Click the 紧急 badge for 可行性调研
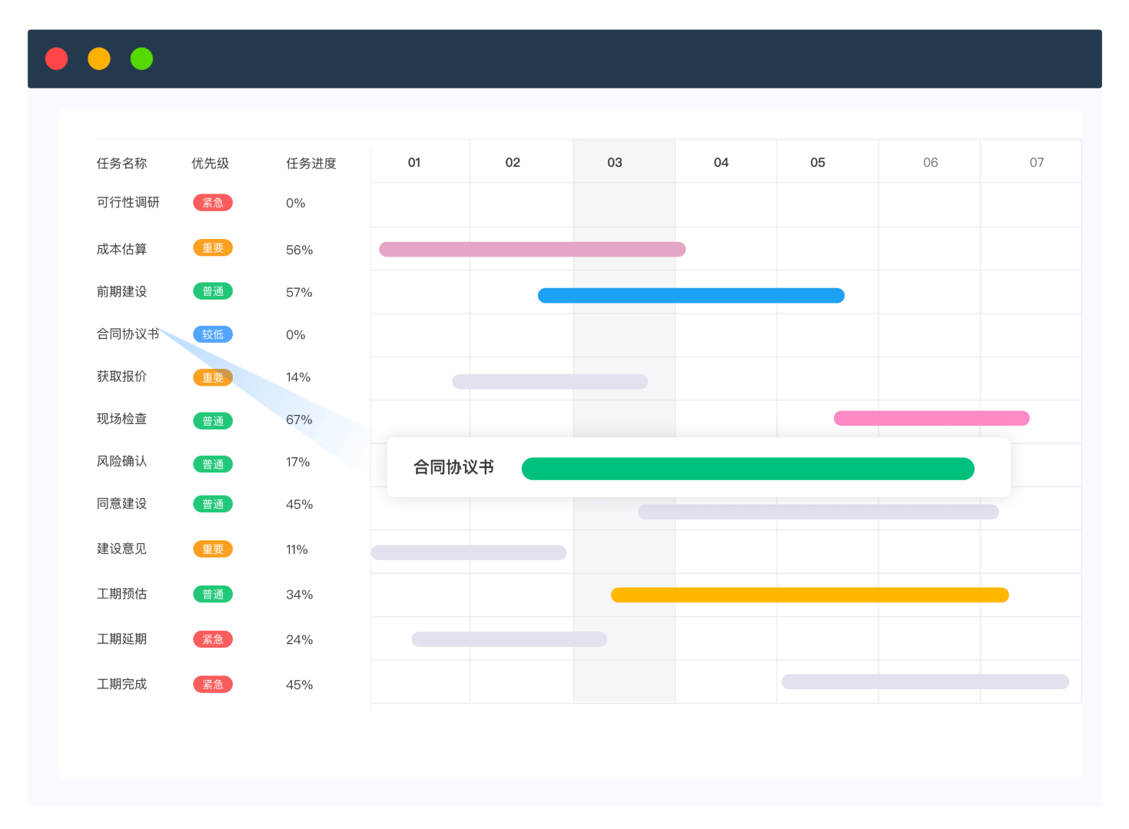This screenshot has height=829, width=1129. (x=213, y=203)
